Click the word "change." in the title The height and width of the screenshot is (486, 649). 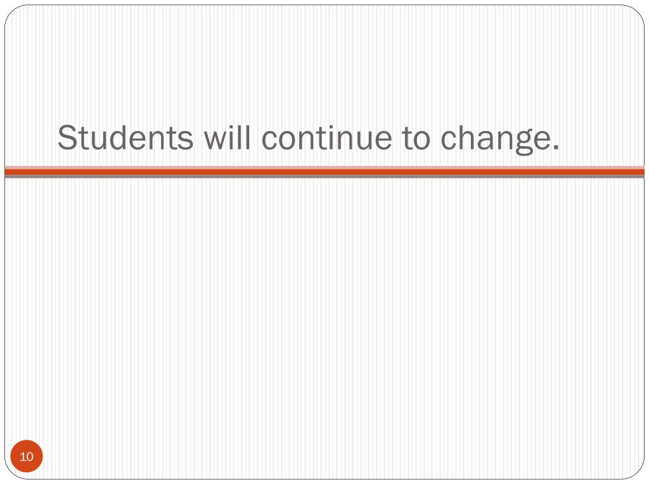[499, 139]
